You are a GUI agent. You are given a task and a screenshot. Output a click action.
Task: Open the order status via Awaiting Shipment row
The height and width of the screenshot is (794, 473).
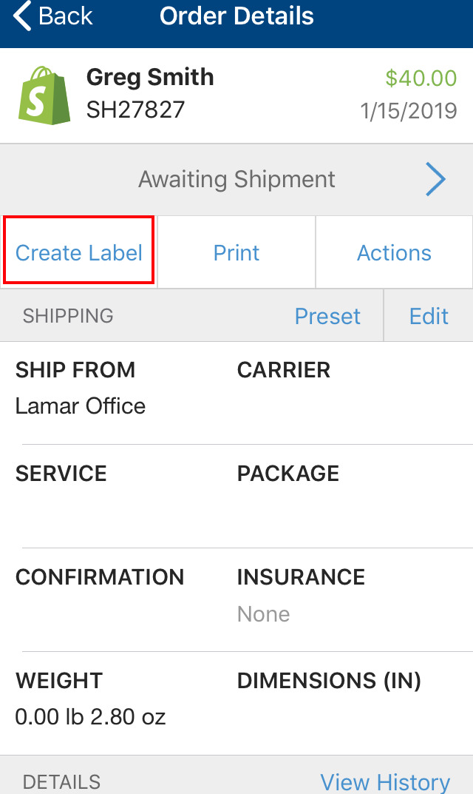(x=236, y=179)
